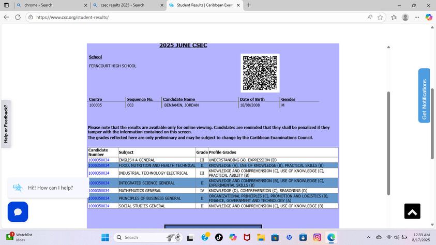Open Read Aloud from the address bar
This screenshot has height=245, width=436.
click(370, 17)
